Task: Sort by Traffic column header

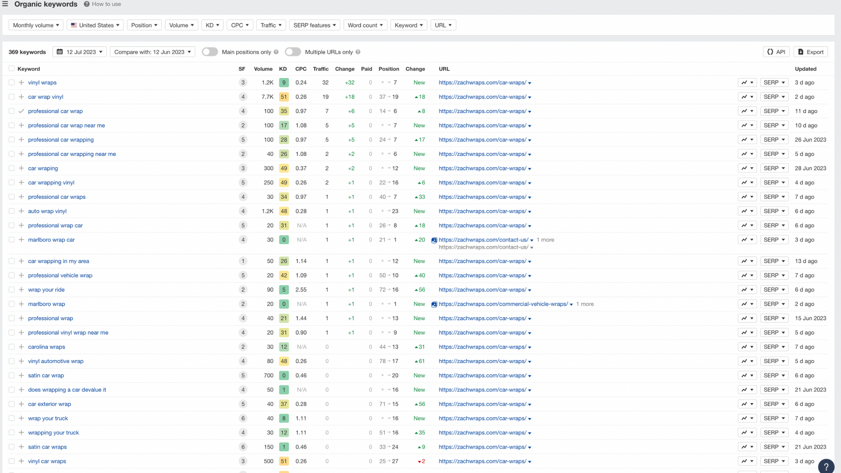Action: (x=321, y=69)
